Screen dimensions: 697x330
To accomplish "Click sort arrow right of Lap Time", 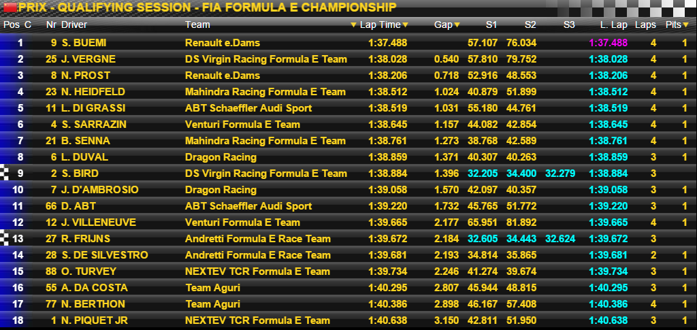I will point(405,25).
